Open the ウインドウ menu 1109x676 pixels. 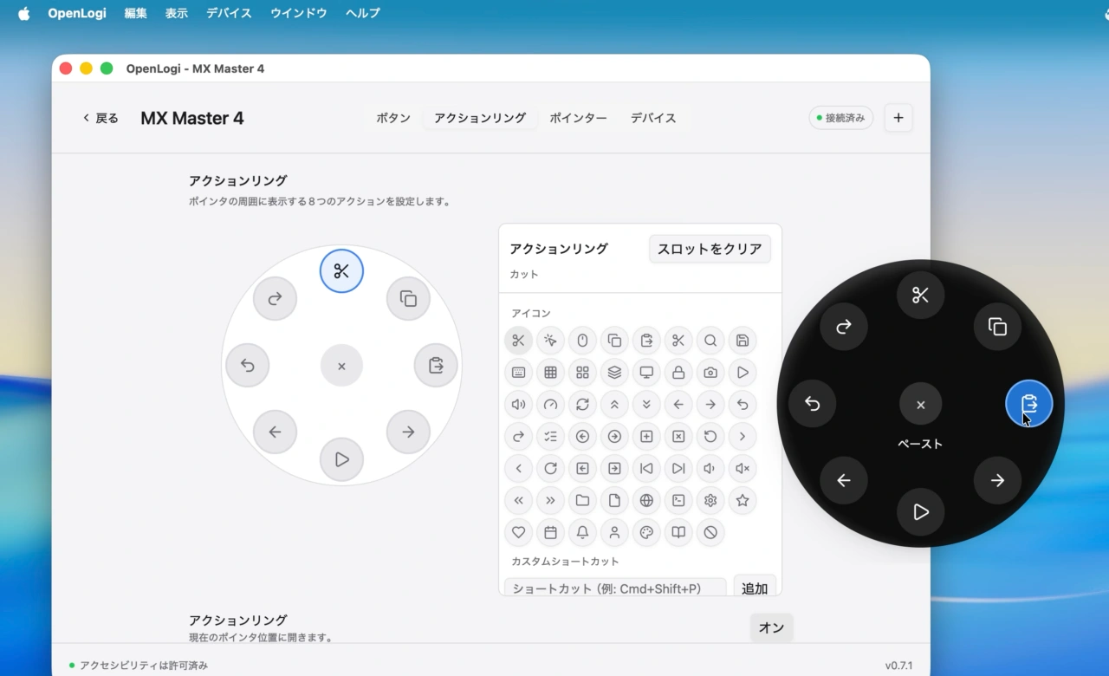coord(299,13)
